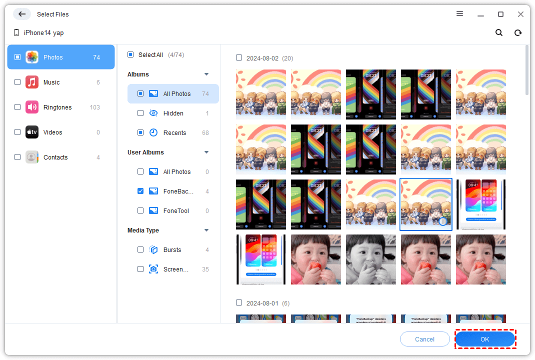This screenshot has height=360, width=535.
Task: Toggle the Select All checkbox
Action: [x=130, y=54]
